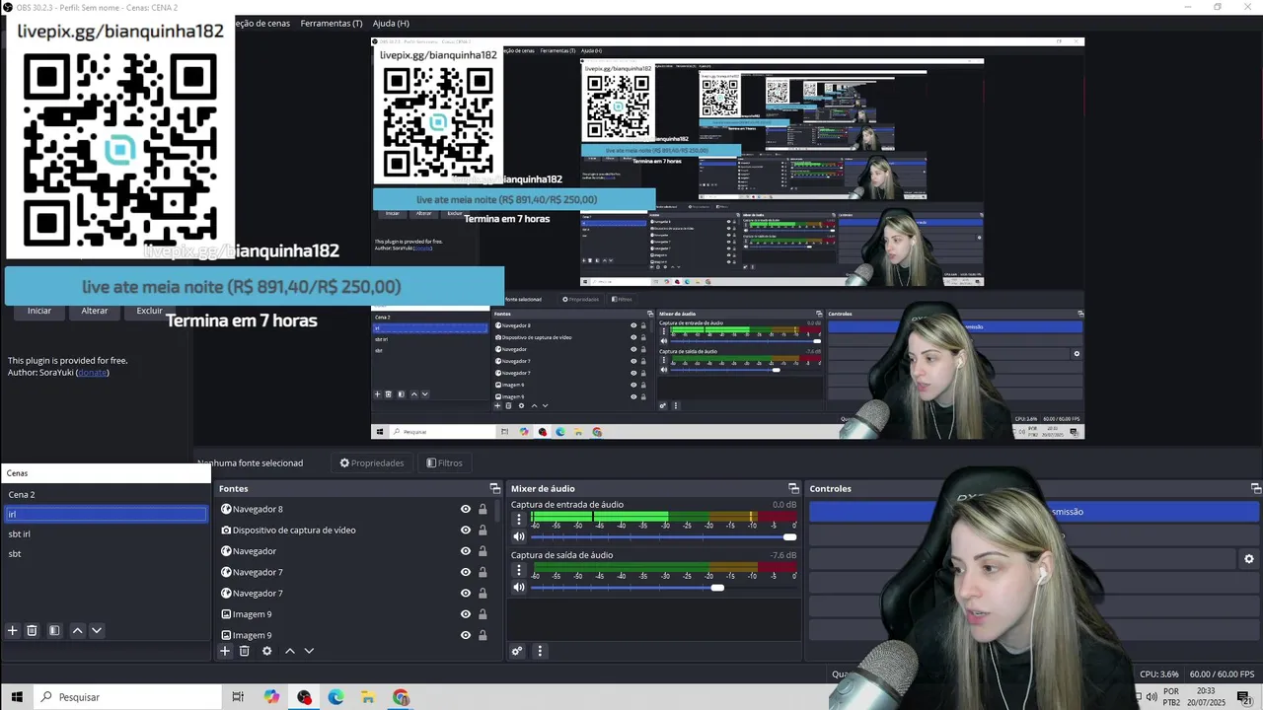This screenshot has height=710, width=1263.
Task: Open Copilot from the taskbar
Action: (272, 697)
